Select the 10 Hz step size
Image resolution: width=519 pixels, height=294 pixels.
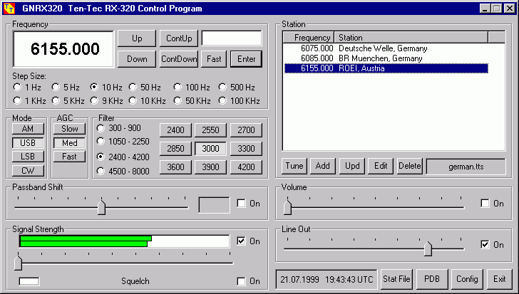click(x=106, y=88)
